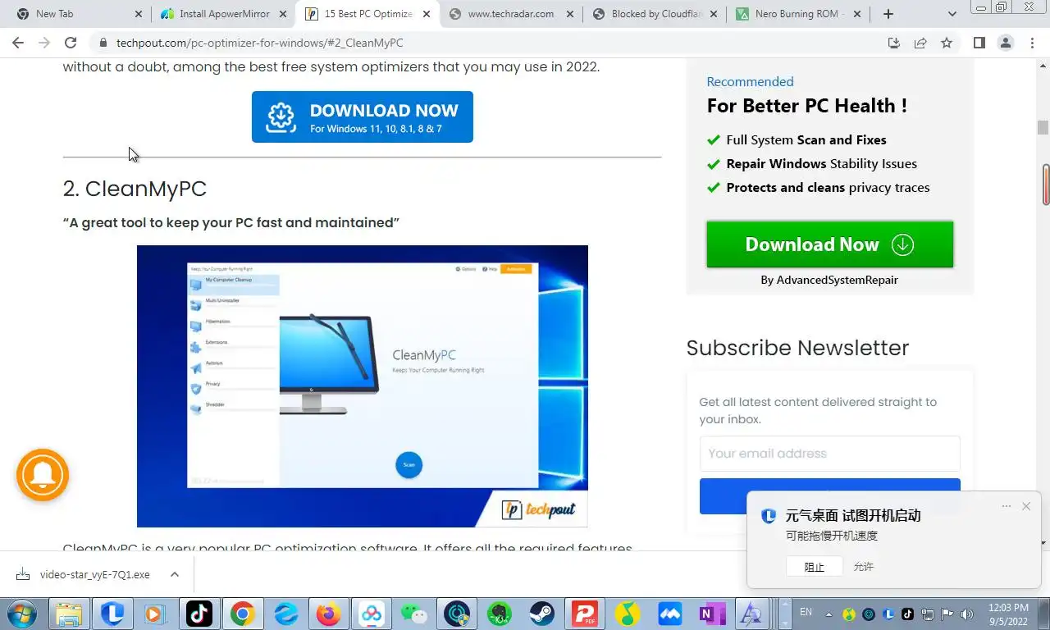This screenshot has width=1050, height=630.
Task: Open the popup's three-dot options
Action: tap(1007, 506)
